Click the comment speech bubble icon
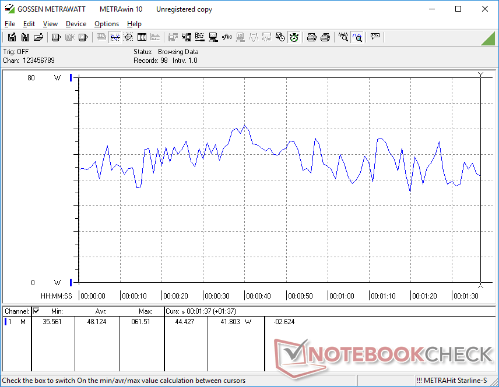 (375, 37)
